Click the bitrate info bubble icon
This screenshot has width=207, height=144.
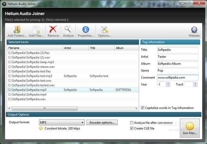click(41, 128)
